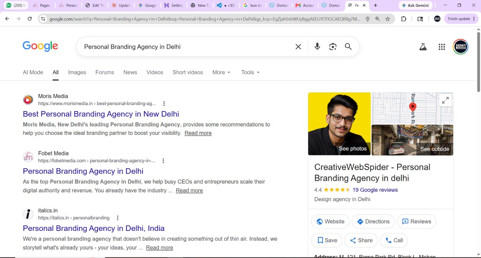Open Reviews button in knowledge panel
Viewport: 481px width, 258px height.
416,222
